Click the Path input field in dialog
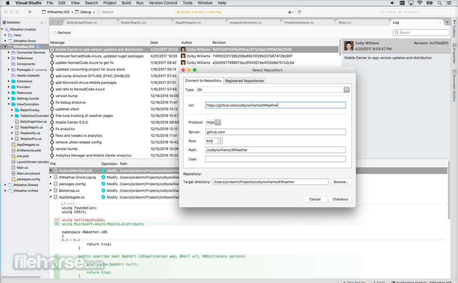Viewport: 458px width, 283px height. point(276,150)
